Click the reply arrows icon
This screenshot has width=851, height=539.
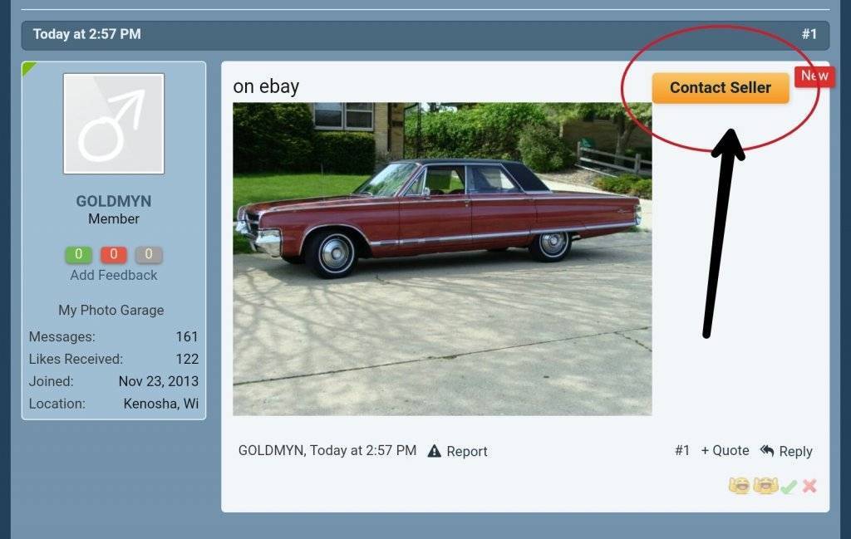767,450
